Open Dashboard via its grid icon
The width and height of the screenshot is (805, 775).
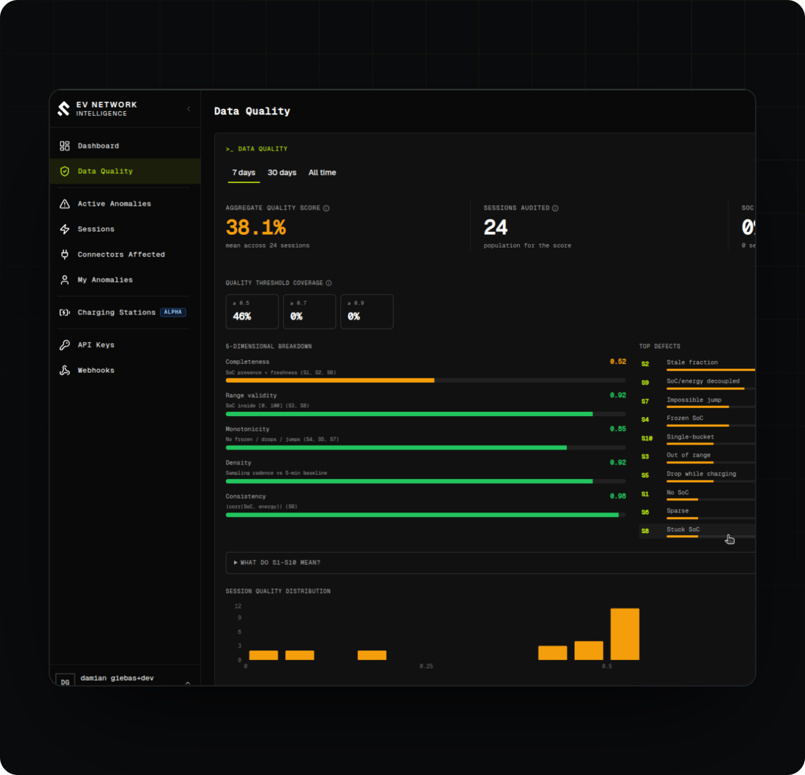point(65,146)
